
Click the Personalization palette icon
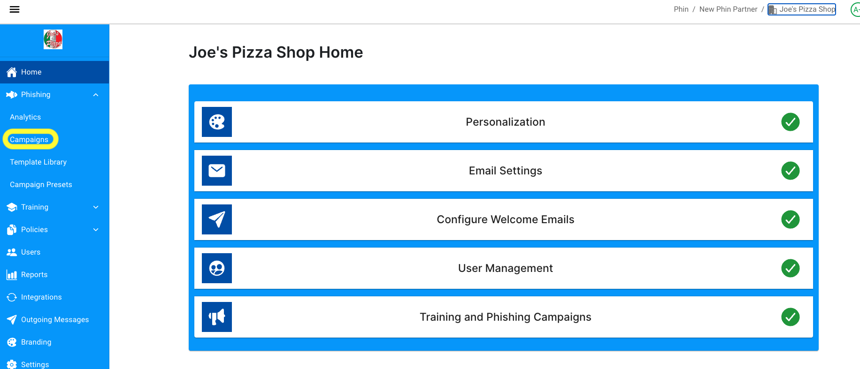click(x=217, y=122)
